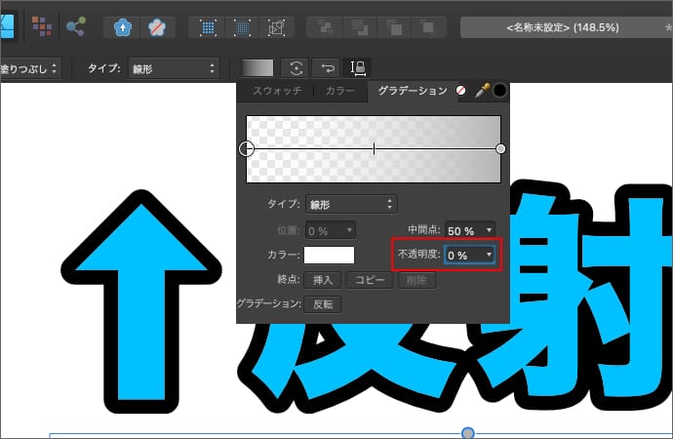This screenshot has width=673, height=439.
Task: Click the rotate gradient icon in context toolbar
Action: click(295, 68)
